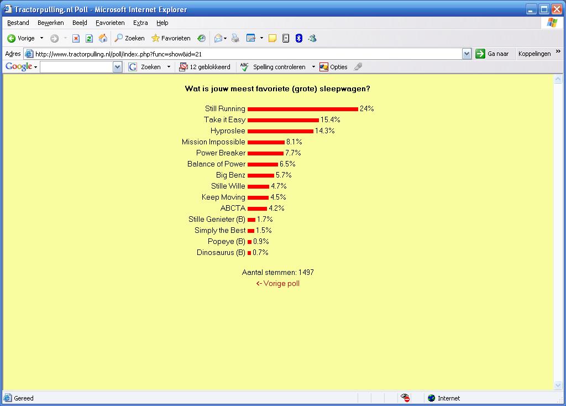The image size is (566, 406).
Task: Click the Mail envelope icon
Action: tap(218, 38)
